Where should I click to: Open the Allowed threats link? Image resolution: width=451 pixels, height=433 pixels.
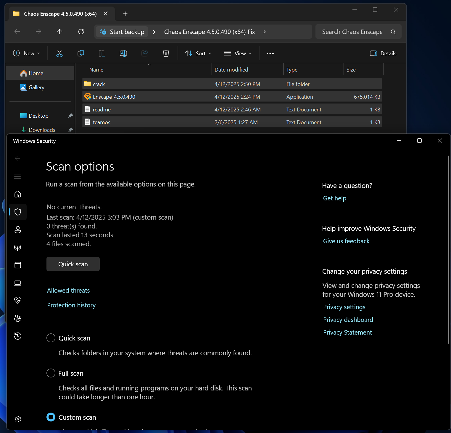(68, 291)
